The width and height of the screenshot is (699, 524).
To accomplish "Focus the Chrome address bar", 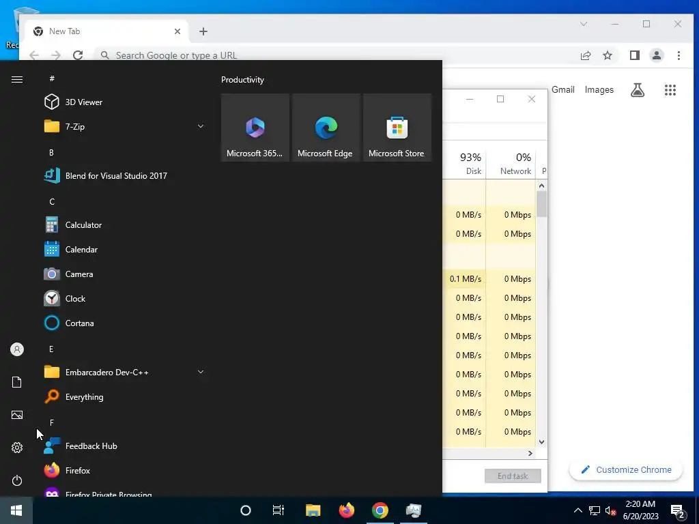I will coord(334,55).
